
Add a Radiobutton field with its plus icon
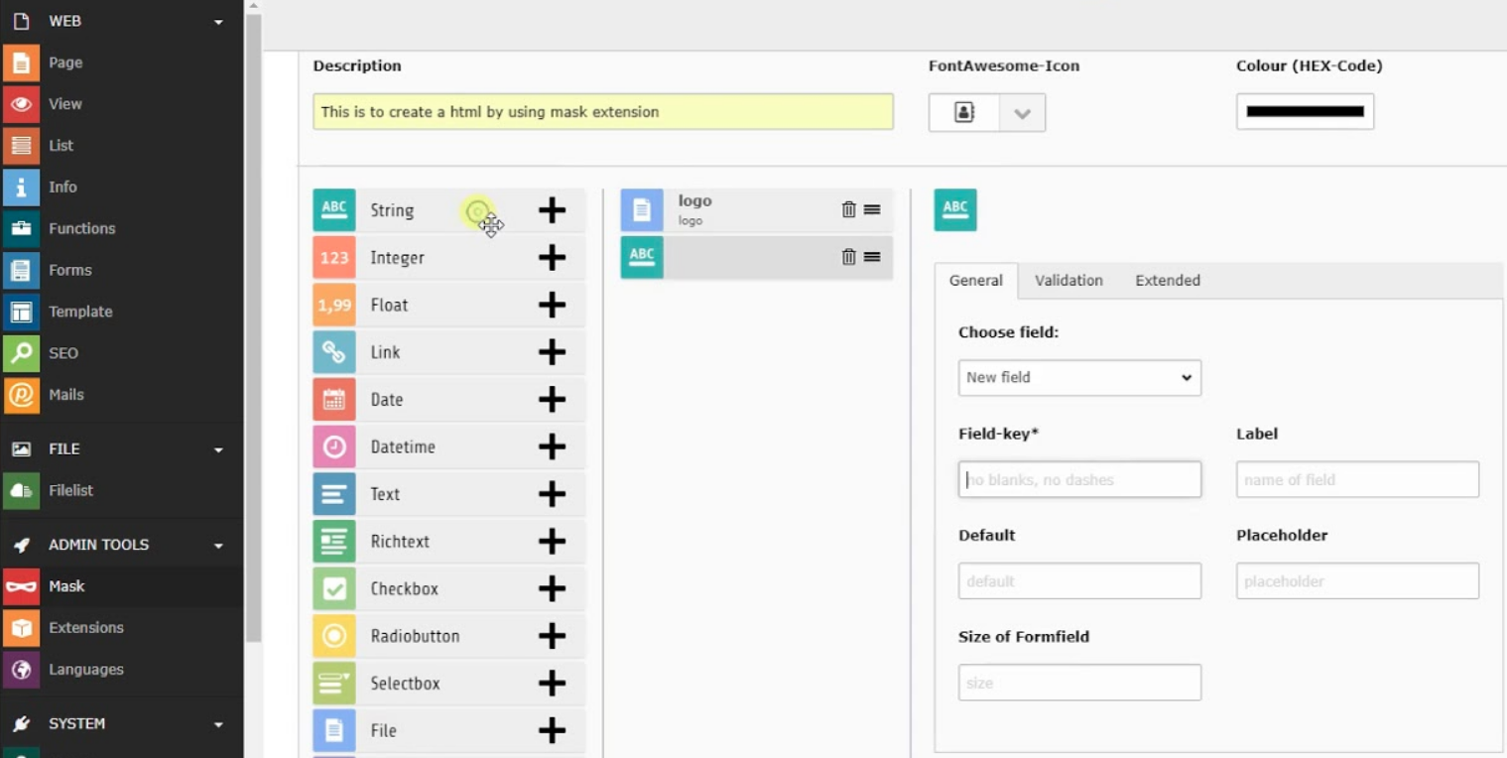552,636
